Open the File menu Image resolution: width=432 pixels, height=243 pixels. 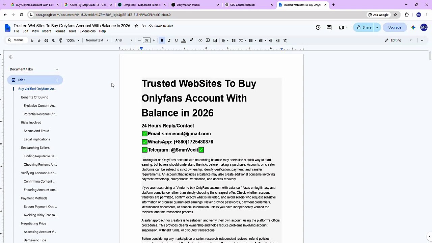tap(16, 31)
